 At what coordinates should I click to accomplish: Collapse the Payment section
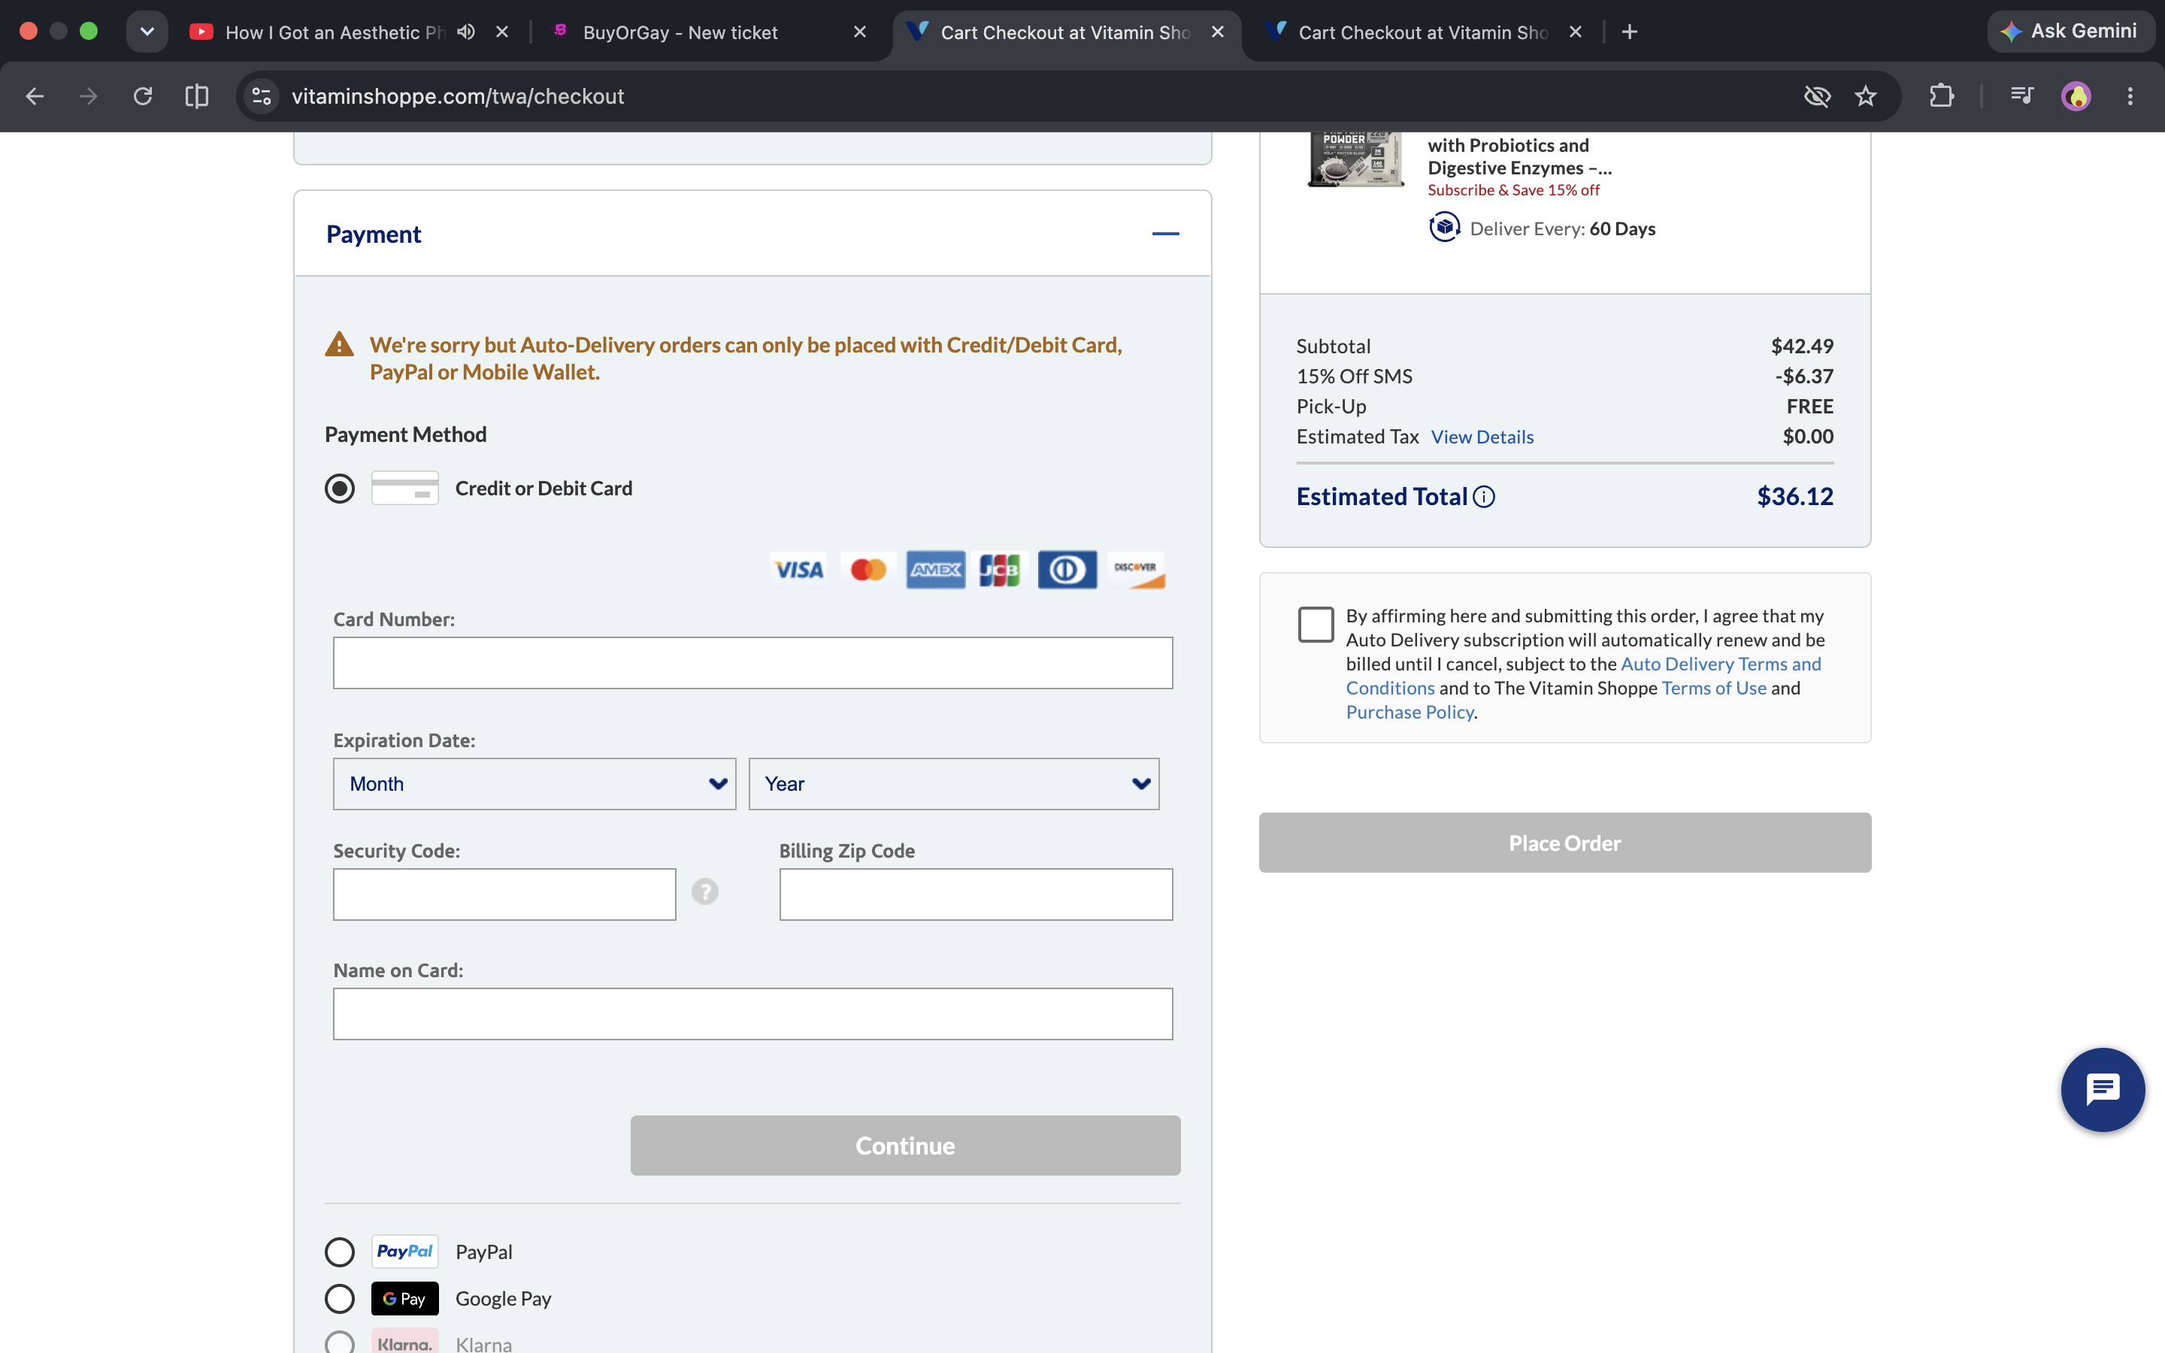[1166, 234]
